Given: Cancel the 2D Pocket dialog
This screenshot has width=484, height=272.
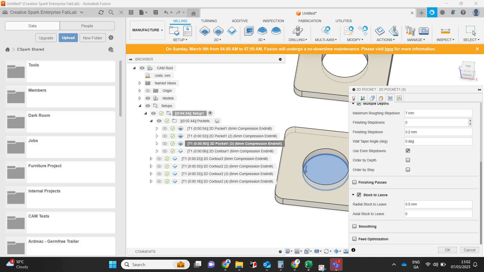Looking at the screenshot, I should 470,250.
